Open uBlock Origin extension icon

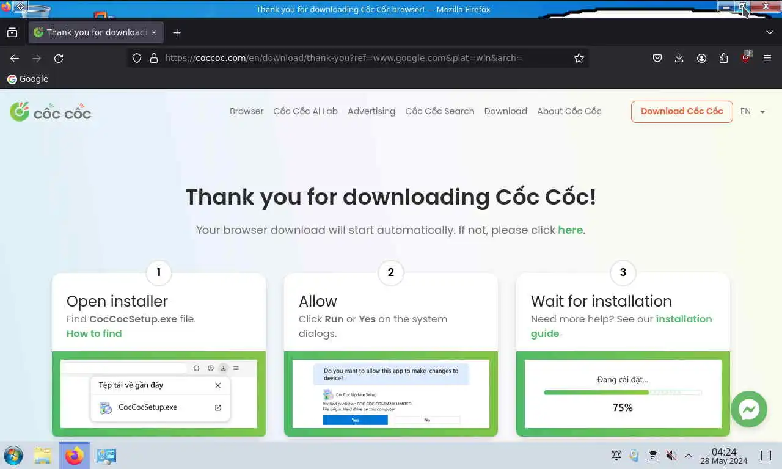coord(746,57)
